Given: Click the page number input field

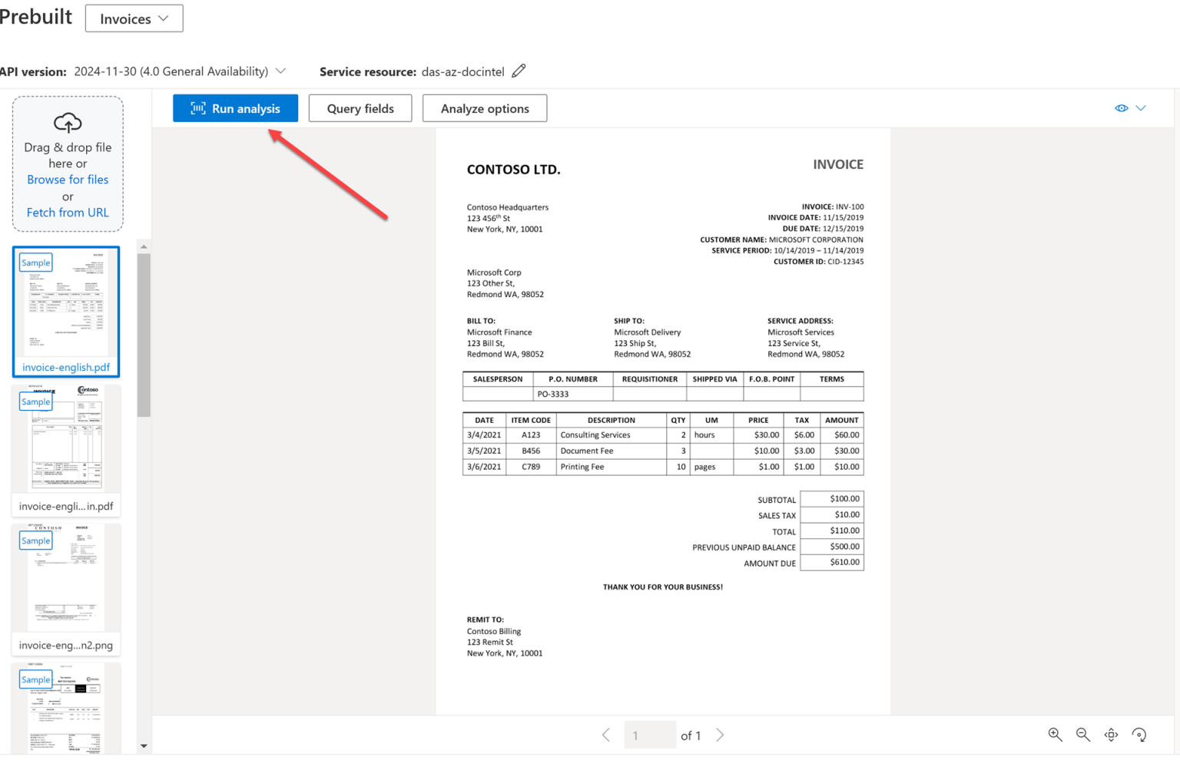Looking at the screenshot, I should click(650, 735).
